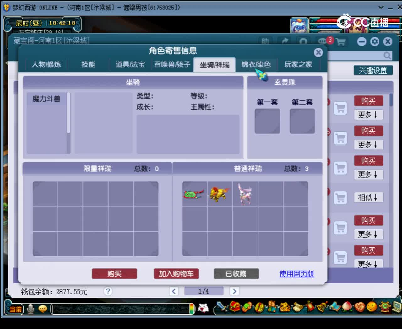Click the handshake friends icon

[359, 307]
